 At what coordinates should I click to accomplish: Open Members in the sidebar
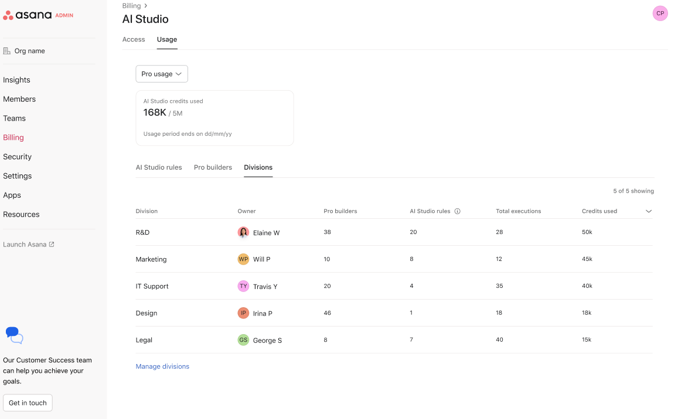click(19, 99)
